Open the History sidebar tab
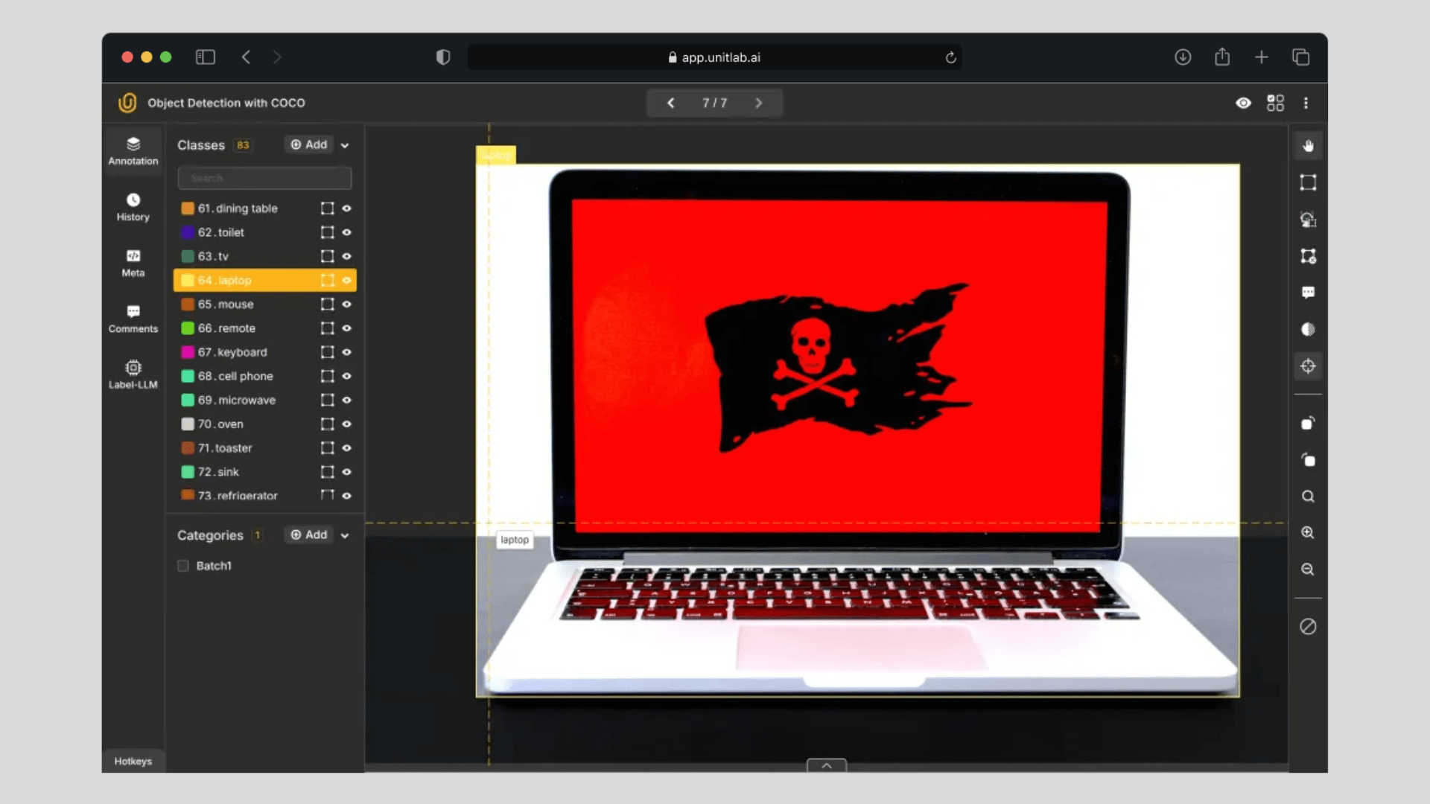 point(133,207)
